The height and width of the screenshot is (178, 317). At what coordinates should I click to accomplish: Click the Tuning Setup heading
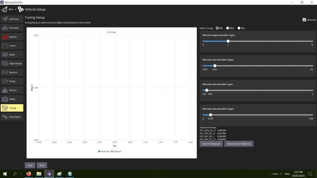[x=35, y=18]
